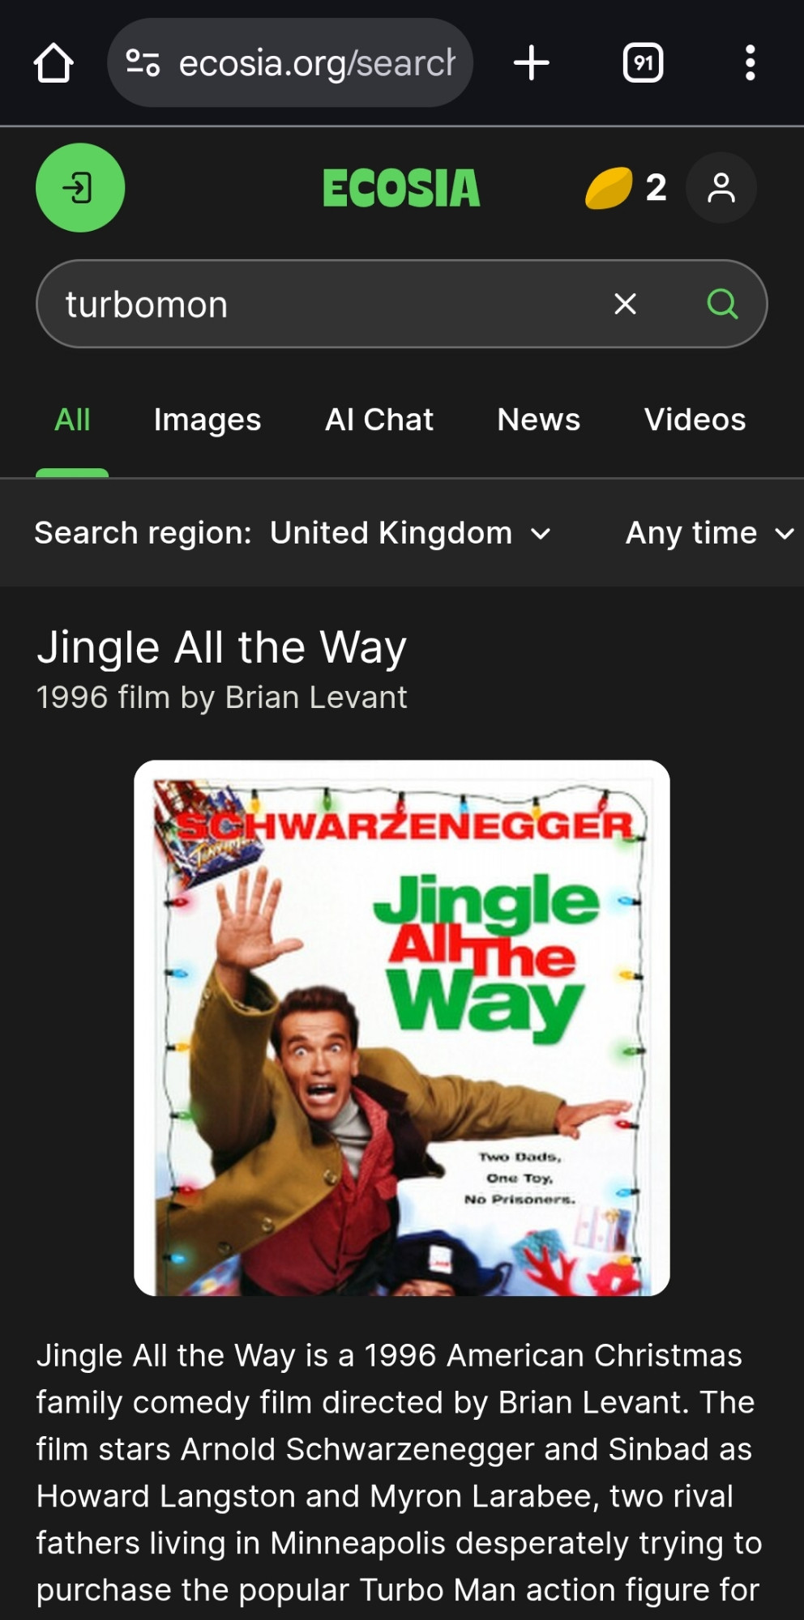The image size is (804, 1620).
Task: Switch to the AI Chat tab
Action: coord(379,420)
